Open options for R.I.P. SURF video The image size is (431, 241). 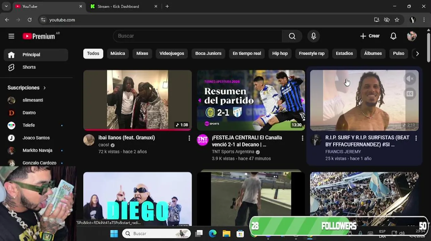[416, 138]
